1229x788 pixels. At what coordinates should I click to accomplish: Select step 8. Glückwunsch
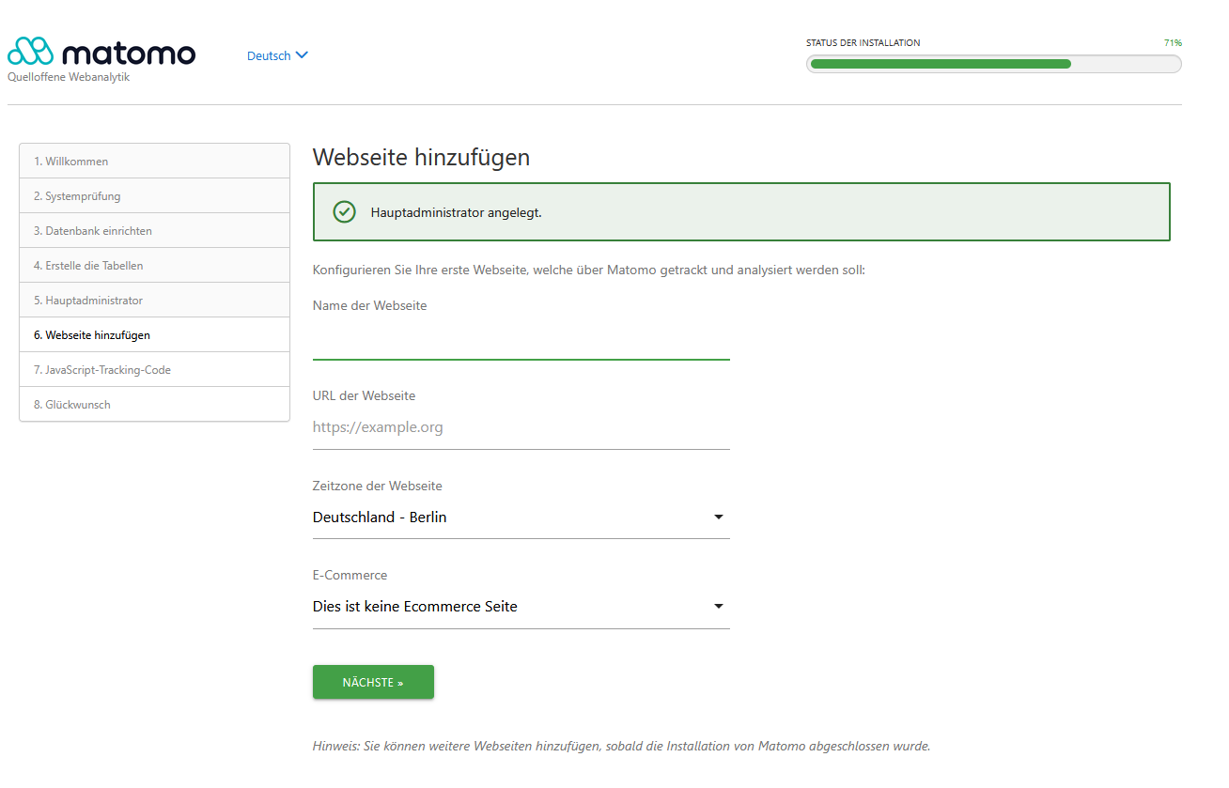154,405
